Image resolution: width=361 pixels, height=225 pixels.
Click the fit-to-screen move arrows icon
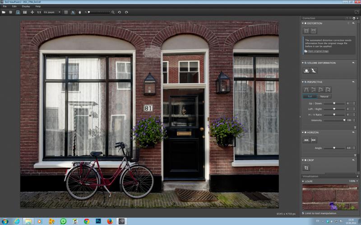point(32,12)
